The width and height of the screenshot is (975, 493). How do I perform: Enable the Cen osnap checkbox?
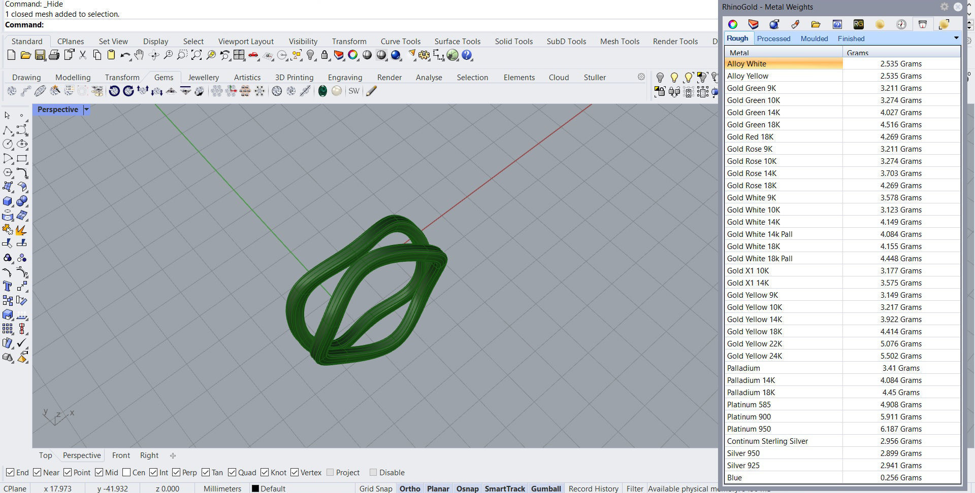click(126, 472)
